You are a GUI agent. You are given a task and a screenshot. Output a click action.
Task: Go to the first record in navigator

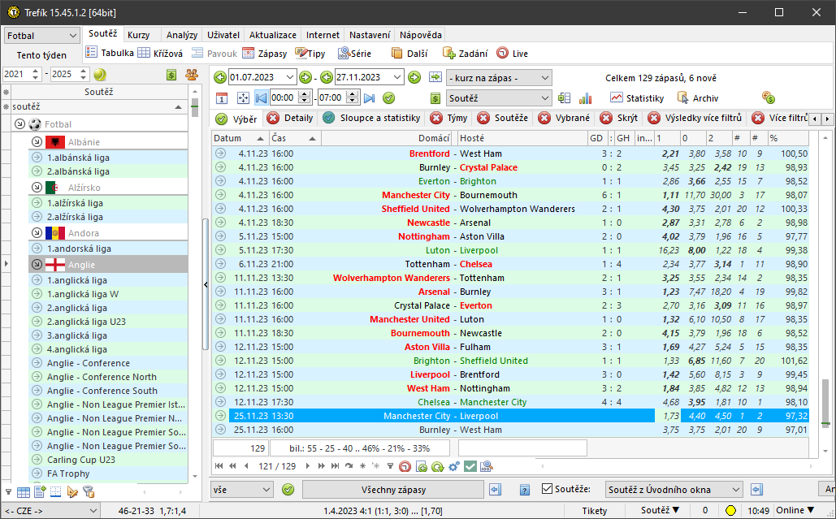[x=219, y=465]
